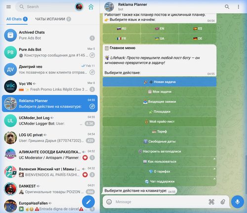Select EN language button
The image size is (247, 213).
[x=160, y=29]
